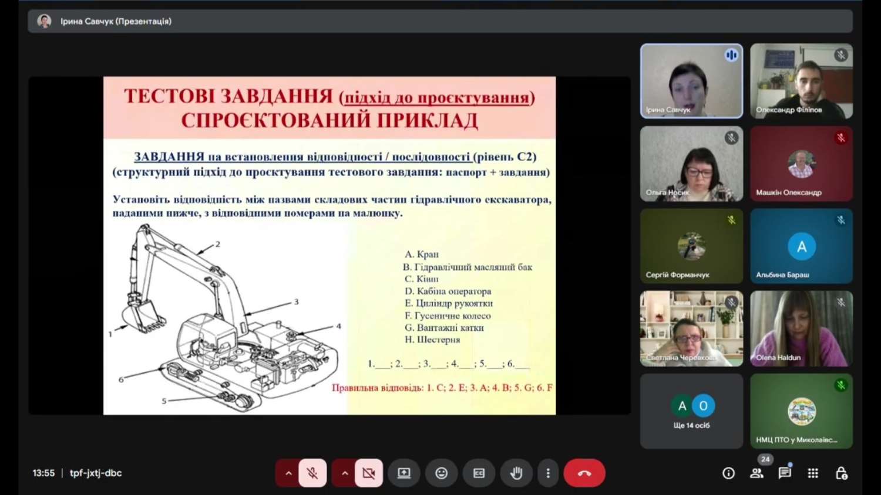Screen dimensions: 881x495
Task: Click the shared presentation slide
Action: 329,245
